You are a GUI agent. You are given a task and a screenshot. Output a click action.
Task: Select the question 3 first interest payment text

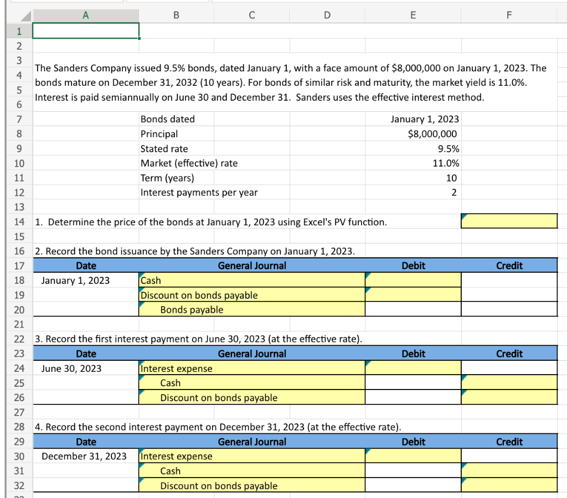199,339
